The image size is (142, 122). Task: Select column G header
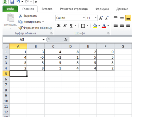pos(123,46)
